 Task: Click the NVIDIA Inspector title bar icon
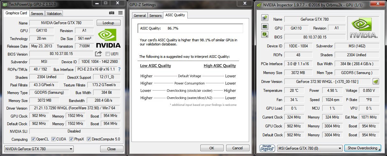[259, 5]
